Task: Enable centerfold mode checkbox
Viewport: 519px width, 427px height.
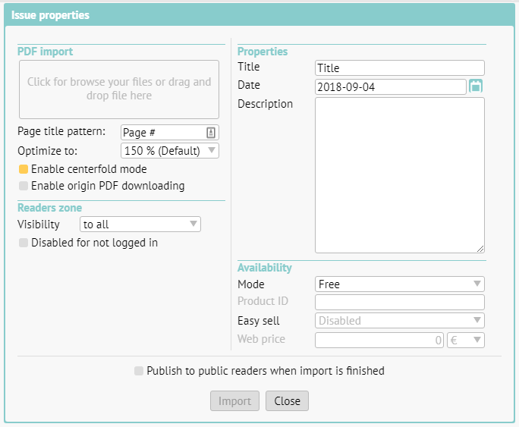Action: [x=24, y=169]
